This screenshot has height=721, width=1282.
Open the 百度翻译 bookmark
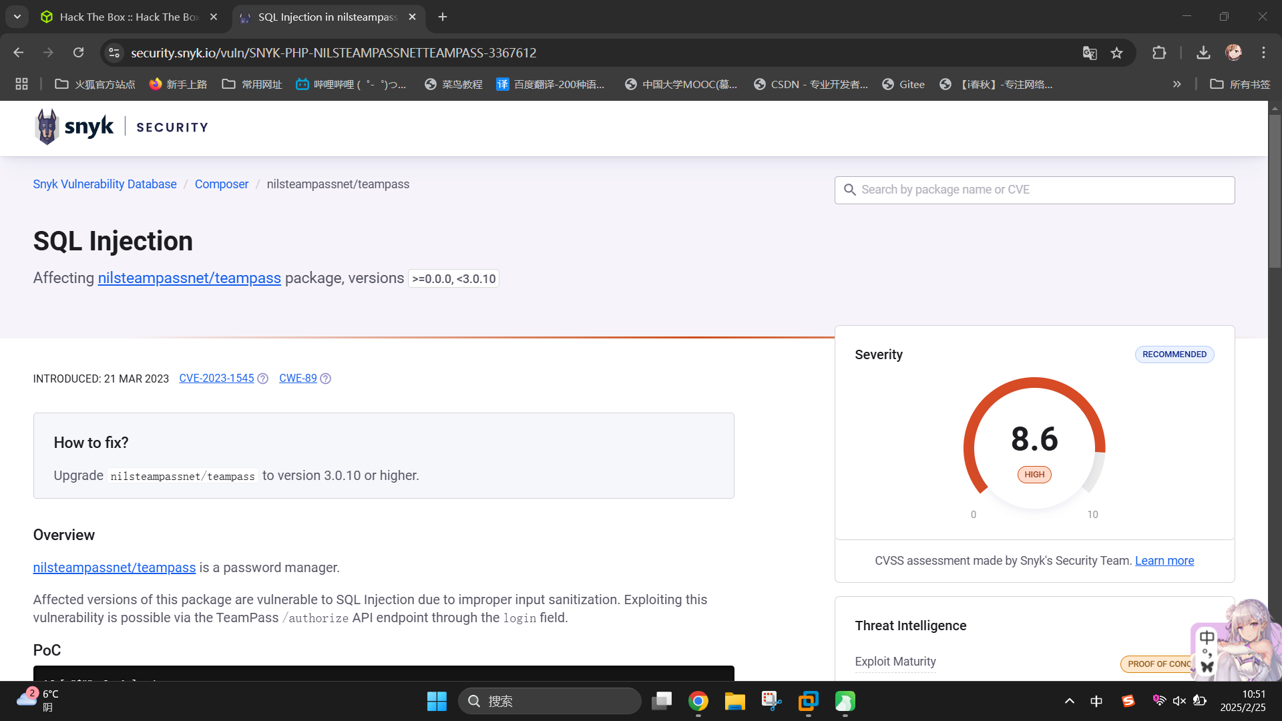click(550, 84)
